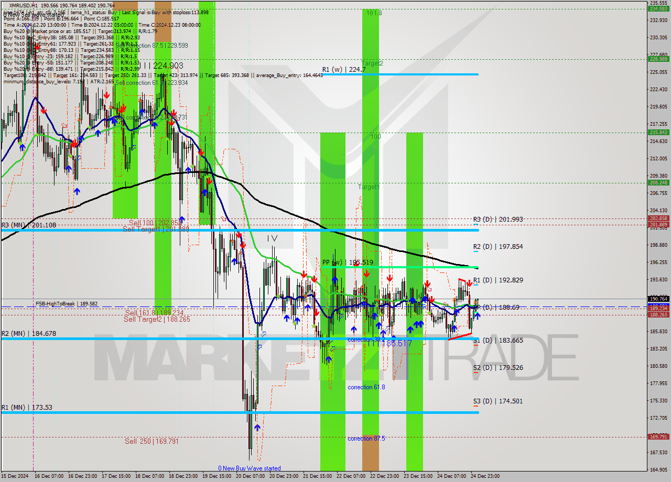Select the 'FSB-HighToBreak | 189.582' label
Image resolution: width=671 pixels, height=482 pixels.
(x=67, y=303)
